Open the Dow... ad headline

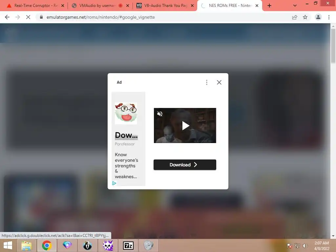126,135
